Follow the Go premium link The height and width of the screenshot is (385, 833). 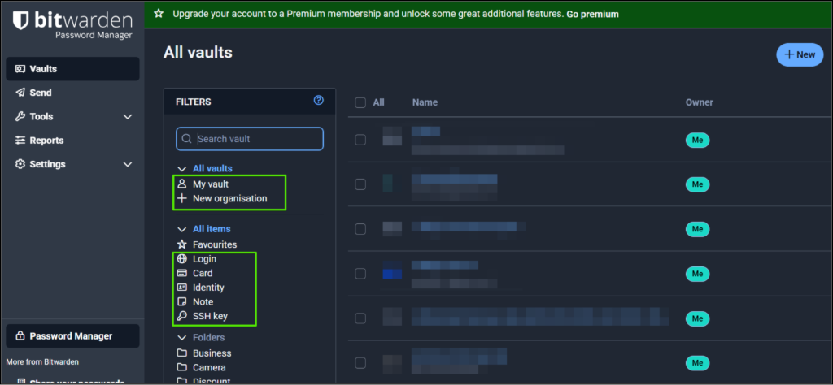coord(592,14)
